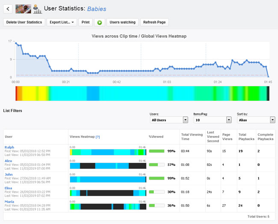Click the back arrow button
This screenshot has height=224, width=278.
click(8, 9)
